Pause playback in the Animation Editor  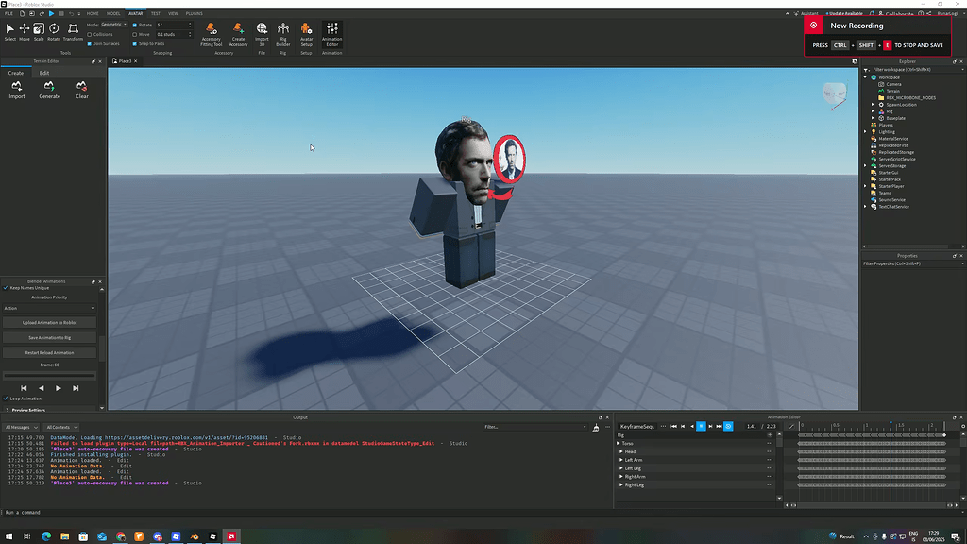(701, 426)
